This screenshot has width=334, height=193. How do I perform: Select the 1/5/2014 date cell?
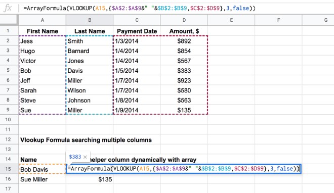pyautogui.click(x=137, y=71)
